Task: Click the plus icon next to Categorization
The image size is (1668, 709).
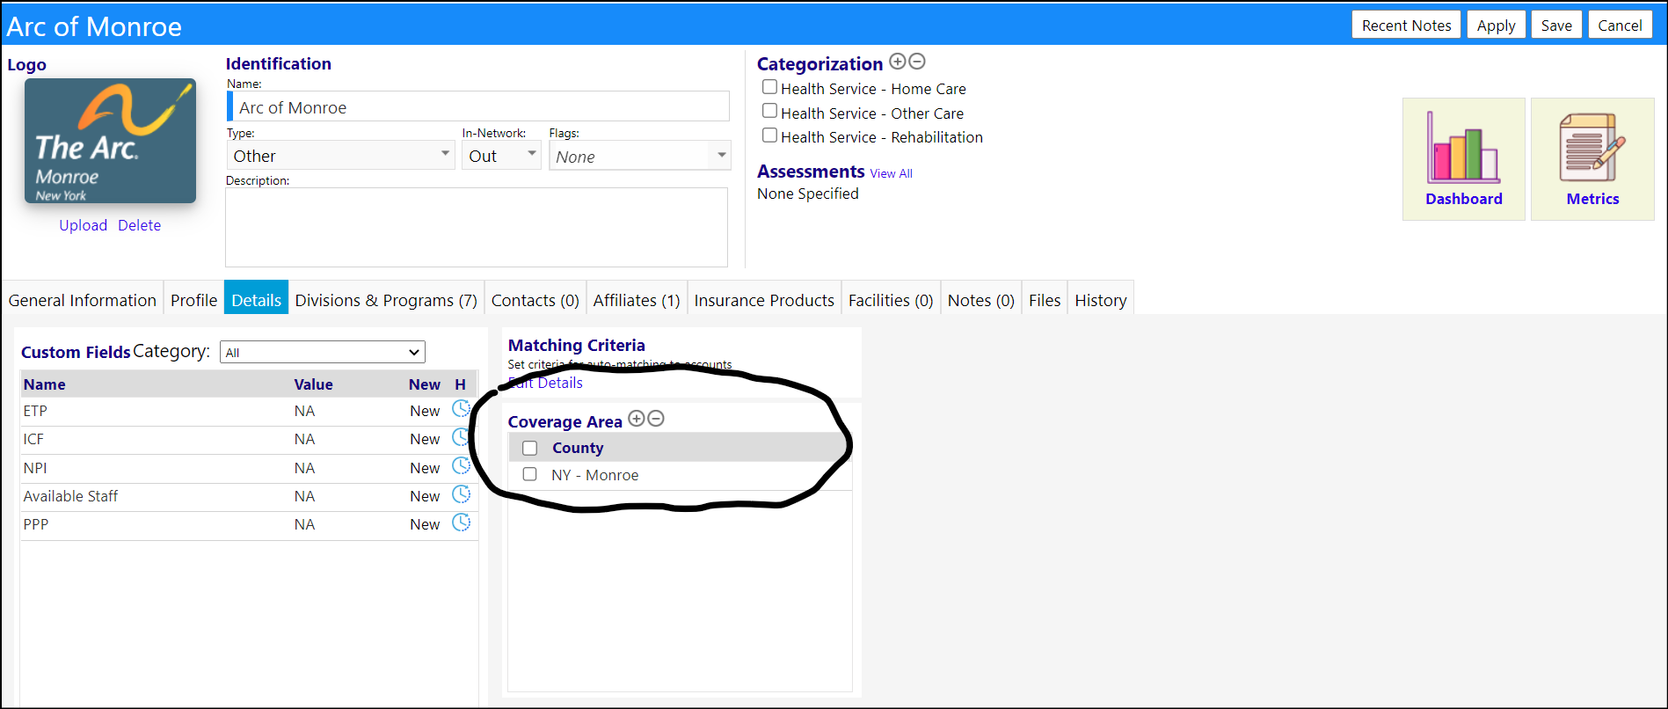Action: point(897,62)
